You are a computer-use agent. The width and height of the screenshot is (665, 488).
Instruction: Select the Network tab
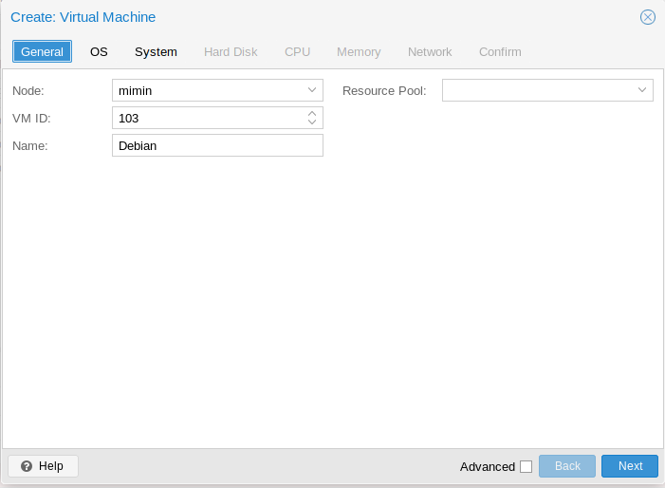point(430,52)
